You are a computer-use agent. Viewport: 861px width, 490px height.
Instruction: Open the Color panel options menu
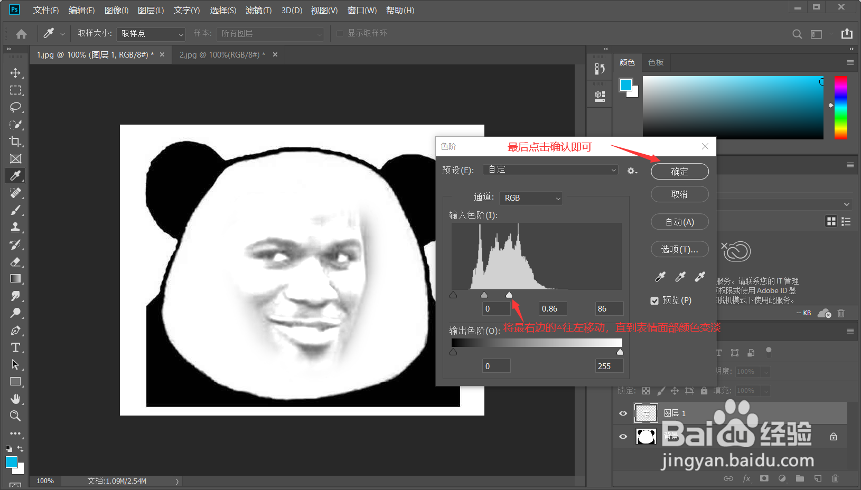point(850,62)
